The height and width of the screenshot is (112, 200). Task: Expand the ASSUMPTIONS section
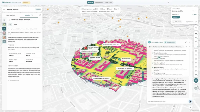point(14,80)
